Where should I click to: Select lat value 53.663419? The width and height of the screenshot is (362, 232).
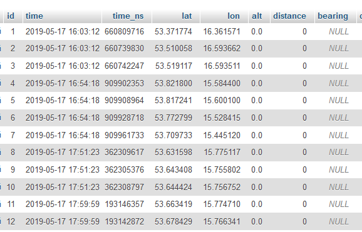pos(173,204)
